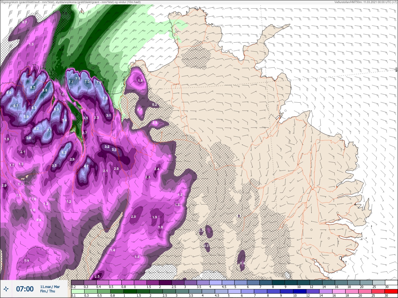Click the 3.1 precipitation value on map
398x298 pixels.
click(x=109, y=115)
